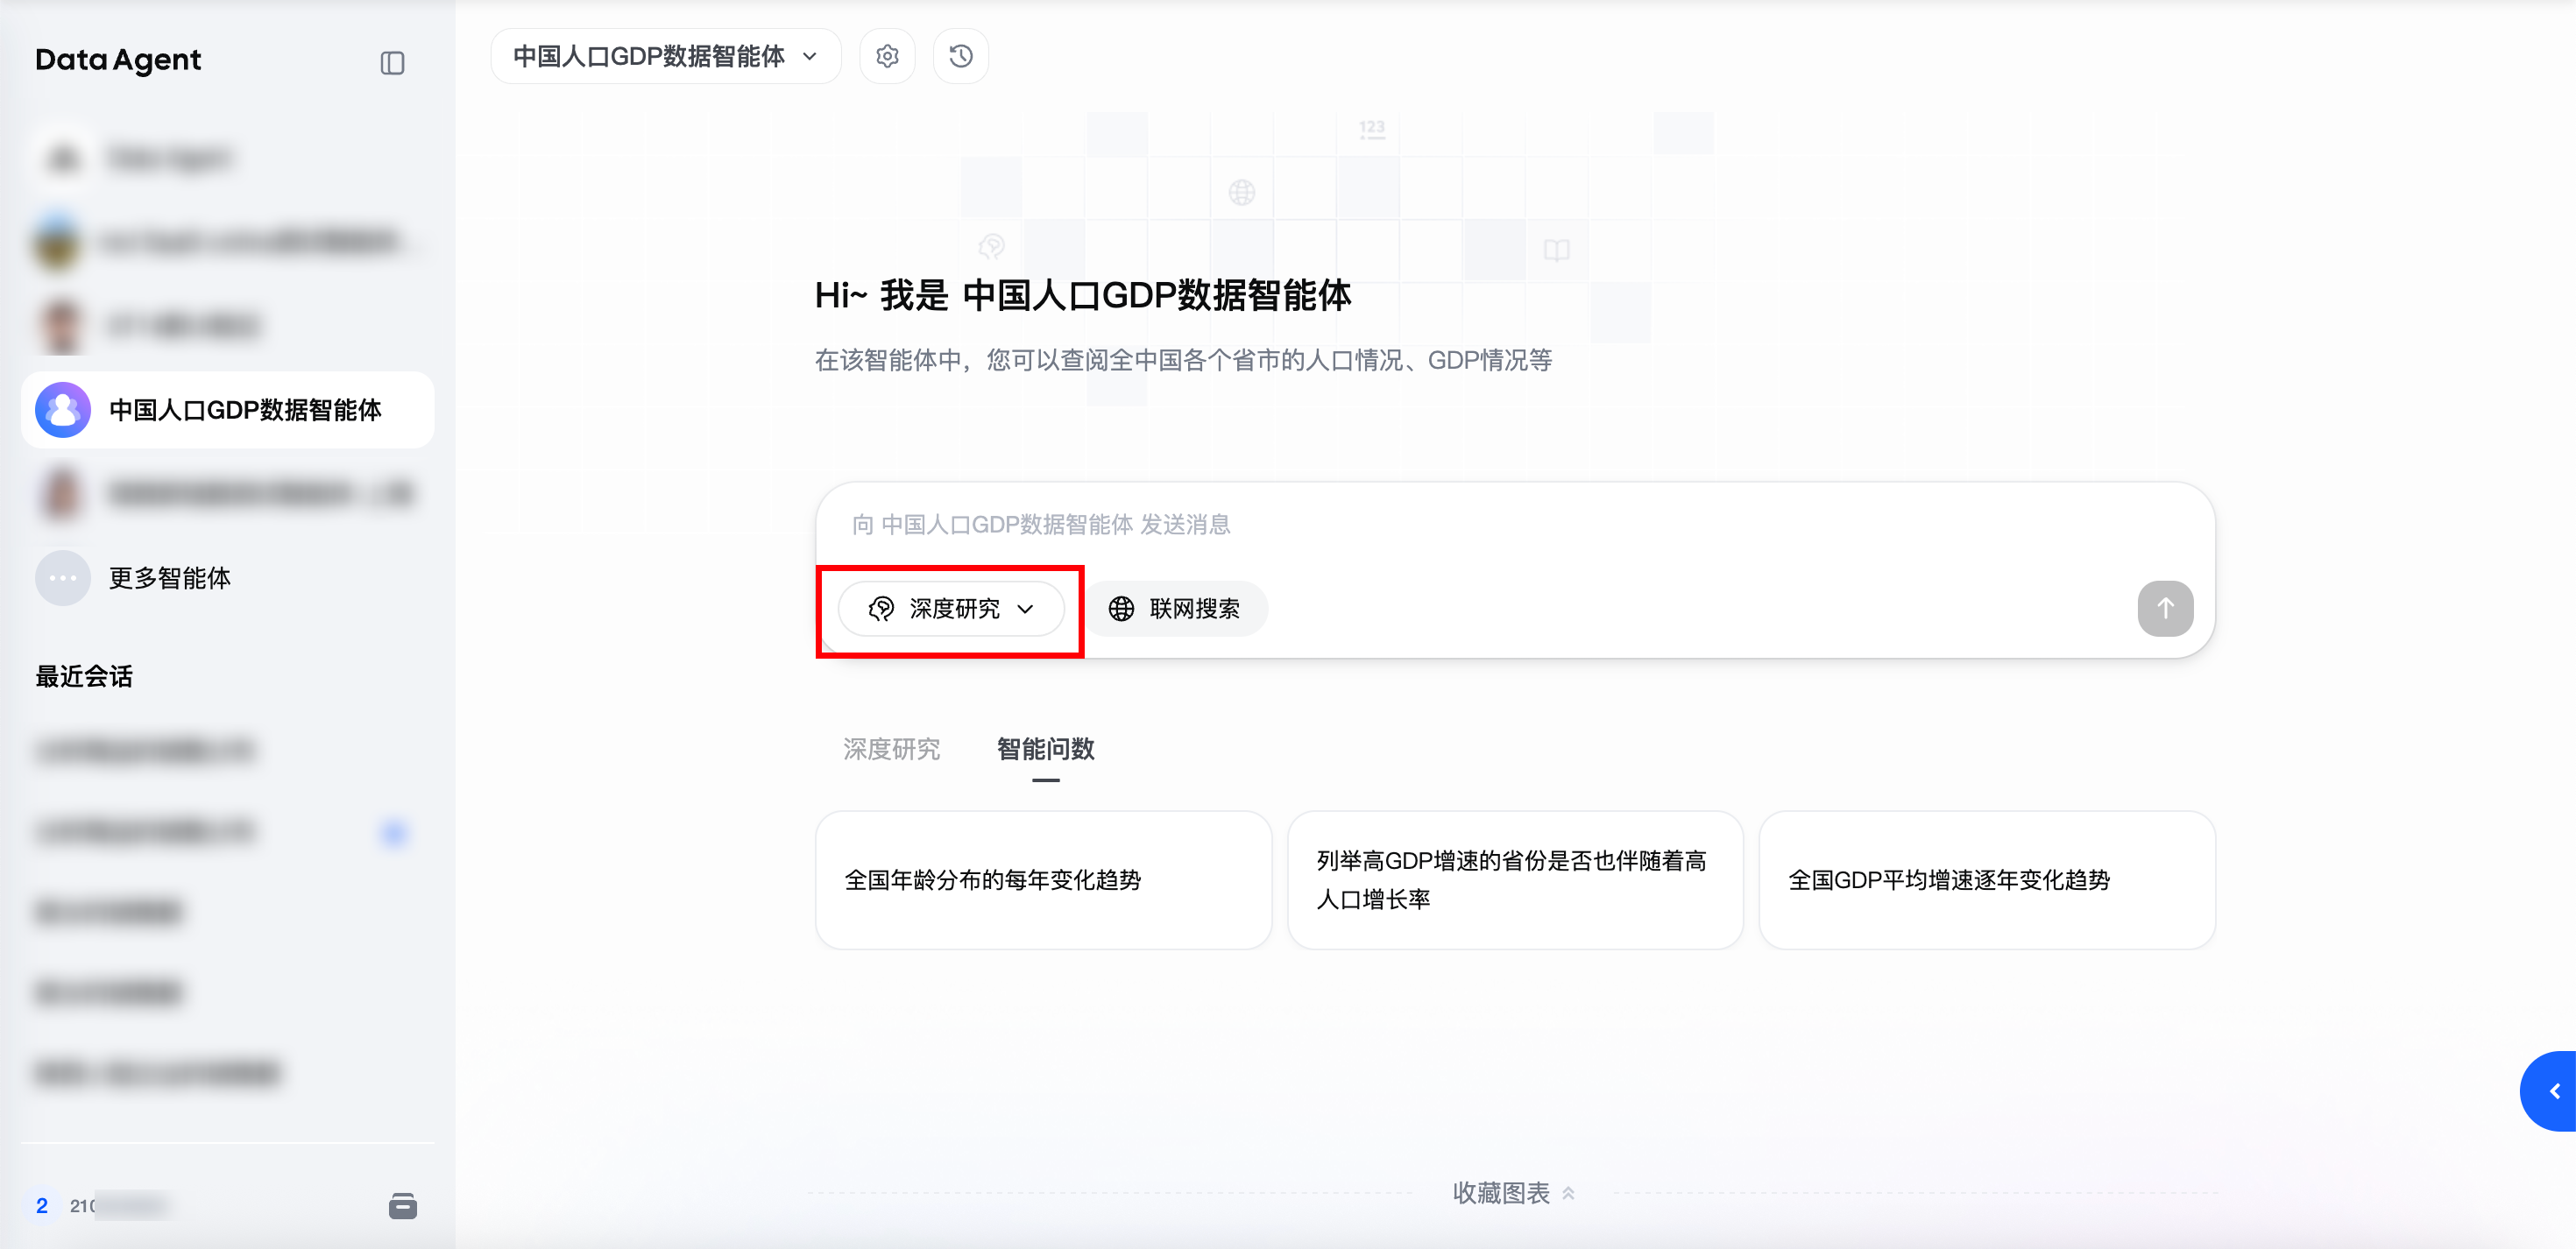Switch to the 深度研究 tab
Screen dimensions: 2576x1249
coord(891,749)
